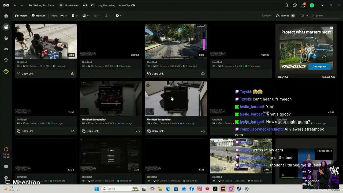The image size is (343, 193).
Task: Click the Medal logo in the title bar
Action: 6,5
